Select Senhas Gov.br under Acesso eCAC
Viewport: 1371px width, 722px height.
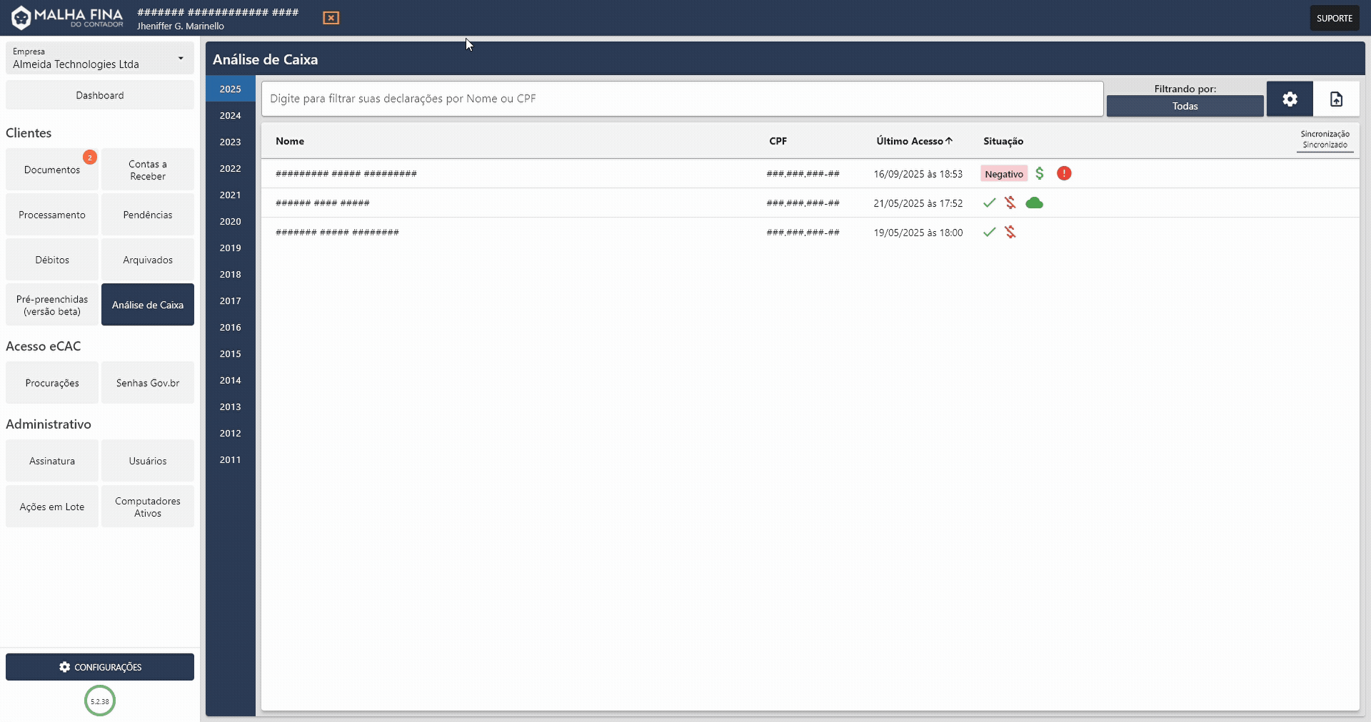tap(147, 382)
